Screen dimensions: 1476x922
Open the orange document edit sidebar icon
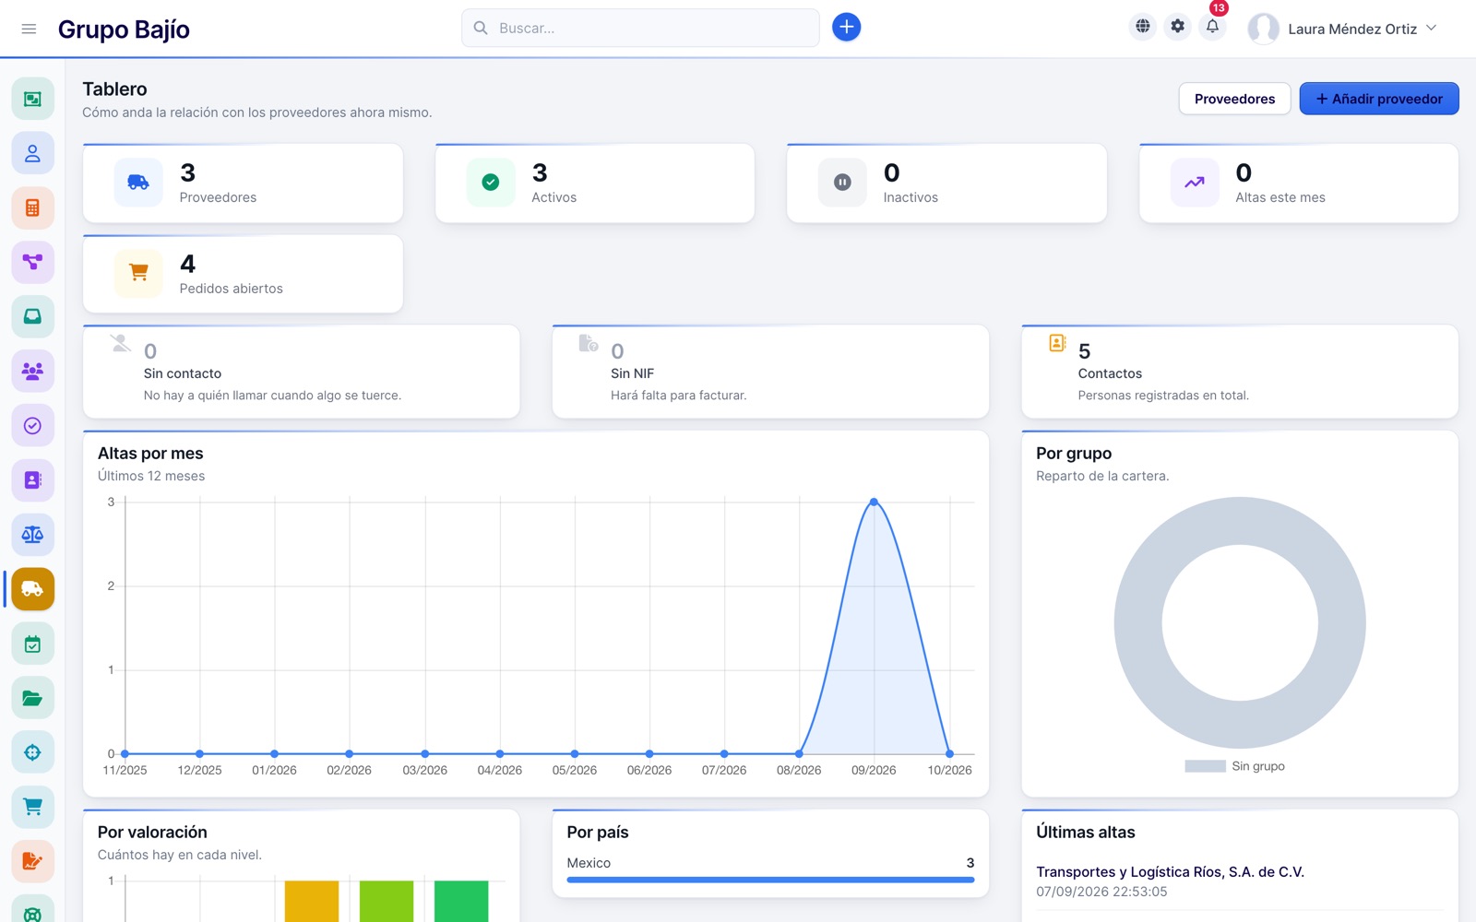click(32, 861)
